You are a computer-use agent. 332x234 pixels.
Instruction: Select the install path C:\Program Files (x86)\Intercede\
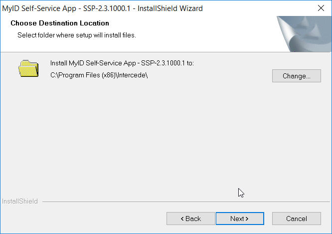[x=99, y=75]
